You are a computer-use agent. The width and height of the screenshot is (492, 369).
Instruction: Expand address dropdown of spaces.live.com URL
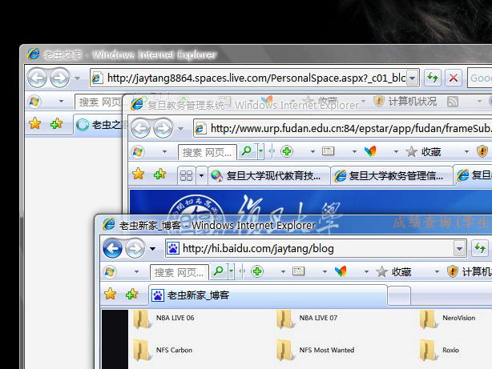[x=412, y=78]
